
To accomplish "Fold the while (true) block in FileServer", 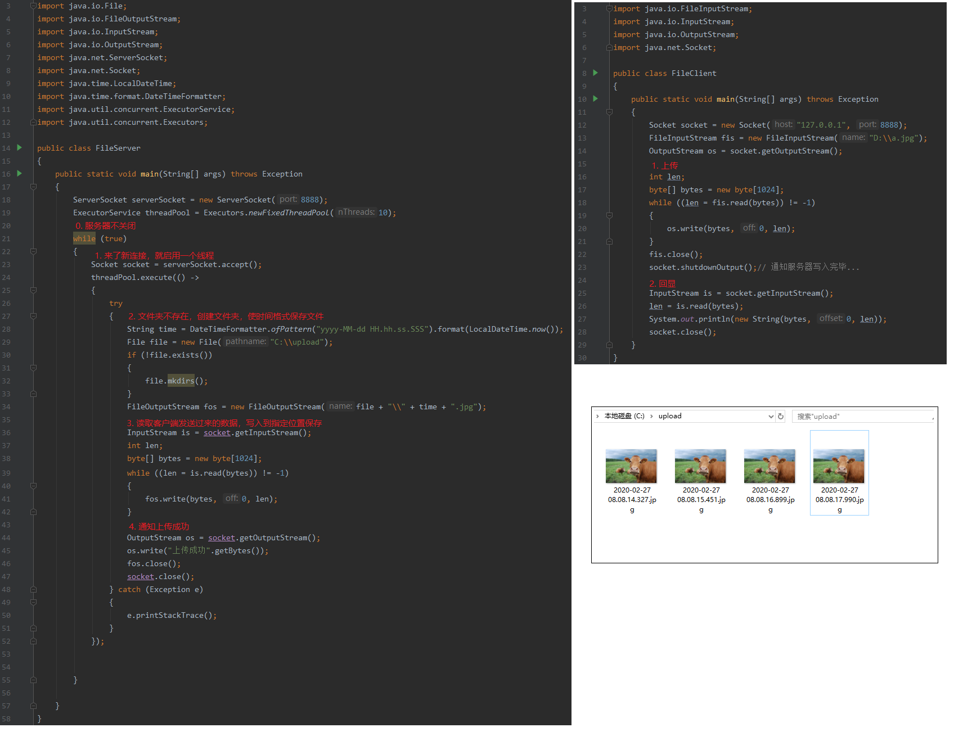I will 33,251.
